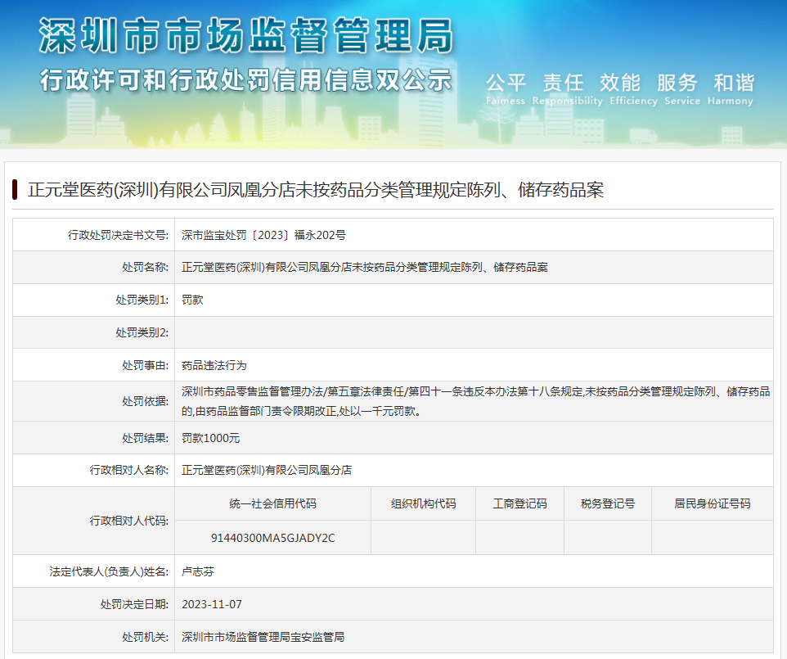Viewport: 787px width, 659px height.
Task: Click the 处罚决定日期 row label
Action: 134,604
